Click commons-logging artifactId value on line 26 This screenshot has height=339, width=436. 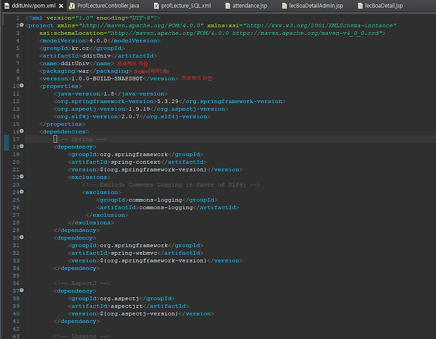166,208
